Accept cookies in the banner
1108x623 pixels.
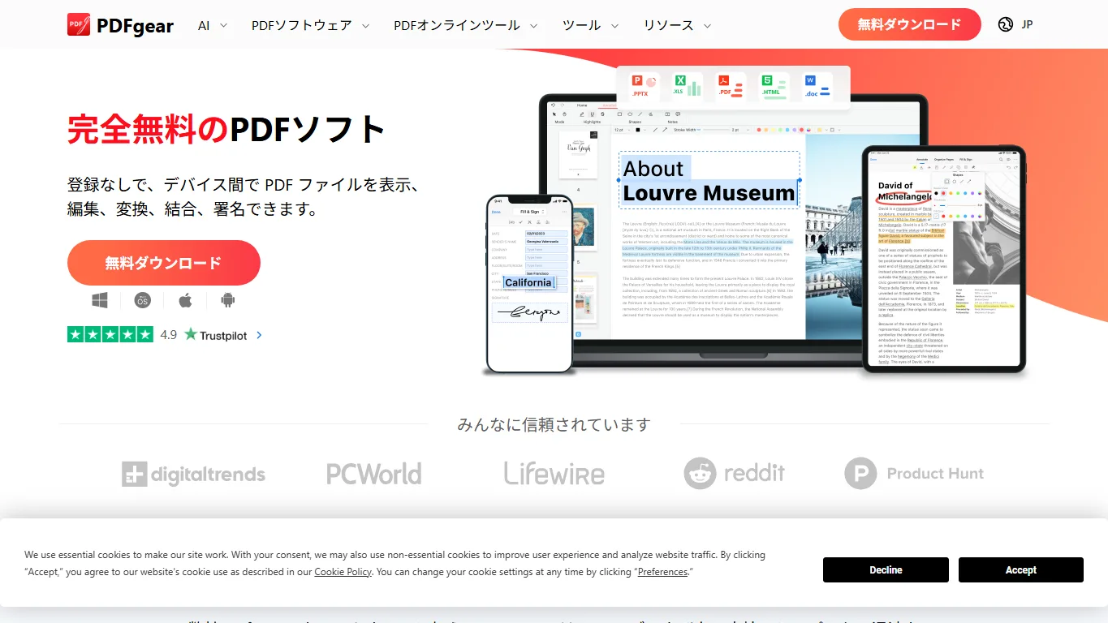(x=1021, y=569)
